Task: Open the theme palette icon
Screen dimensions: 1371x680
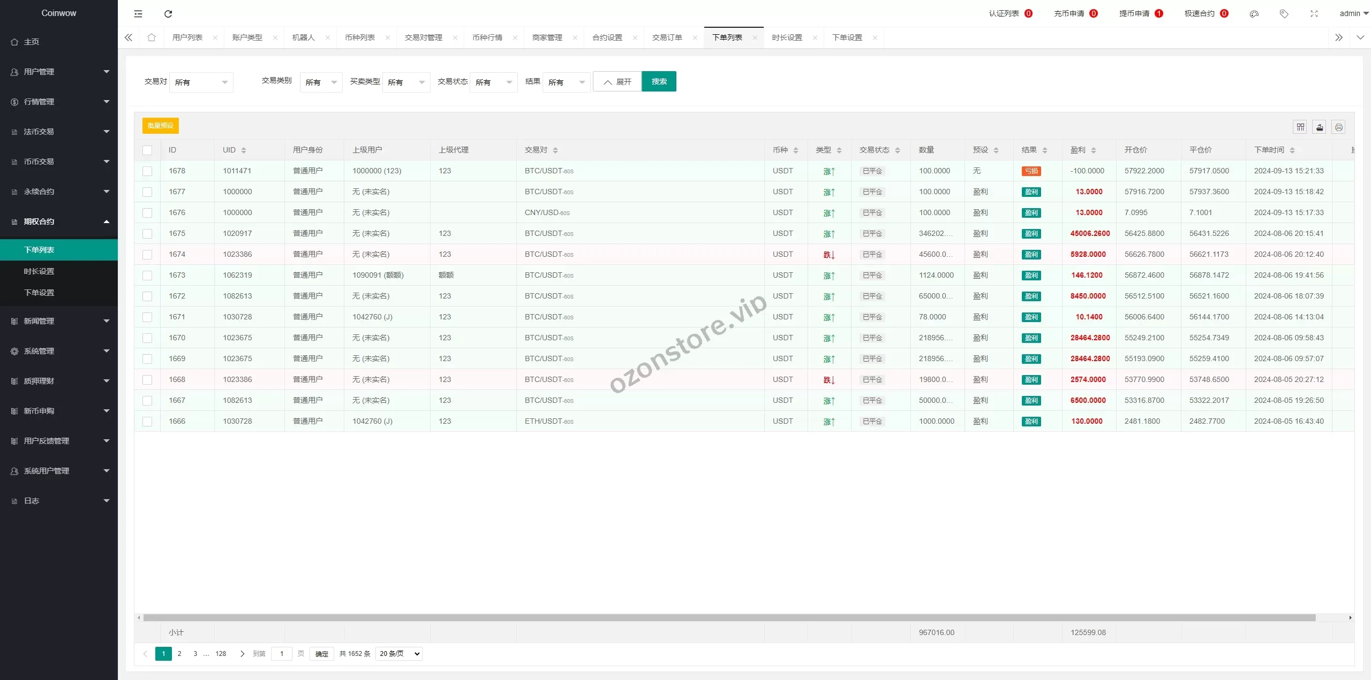Action: 1254,14
